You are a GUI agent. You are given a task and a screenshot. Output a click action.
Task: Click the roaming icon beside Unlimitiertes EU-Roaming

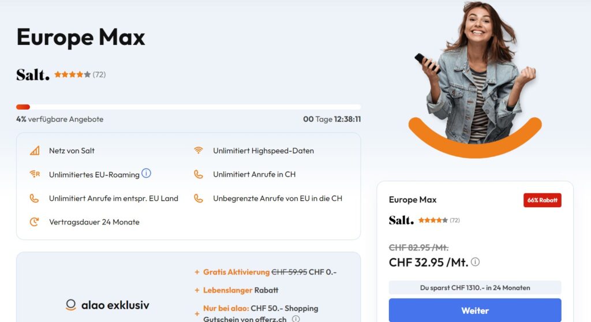[35, 174]
